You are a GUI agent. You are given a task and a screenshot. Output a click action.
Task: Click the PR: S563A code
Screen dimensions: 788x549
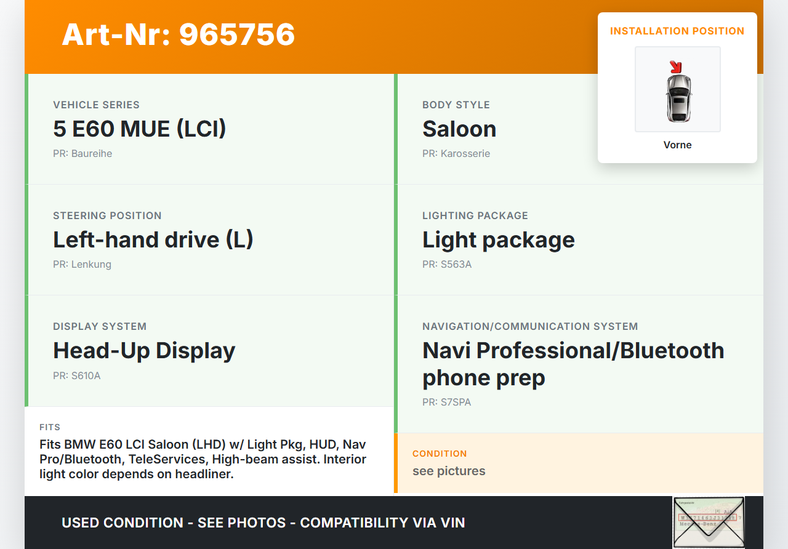pyautogui.click(x=447, y=265)
